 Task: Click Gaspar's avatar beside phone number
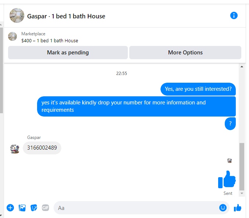(x=15, y=149)
